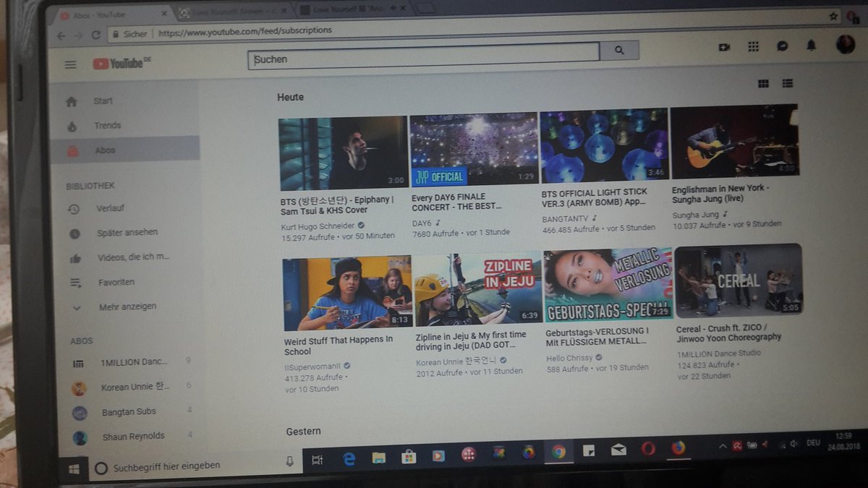Click the flame icon beside Trends
Image resolution: width=868 pixels, height=488 pixels.
(72, 126)
